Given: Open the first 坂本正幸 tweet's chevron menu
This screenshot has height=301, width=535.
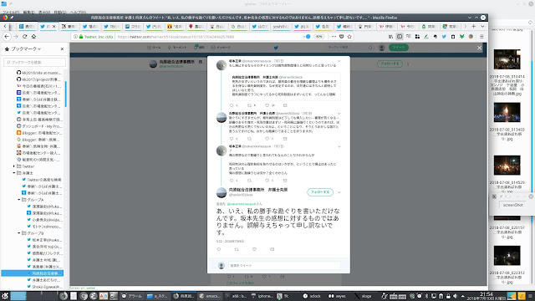Looking at the screenshot, I should [x=339, y=61].
